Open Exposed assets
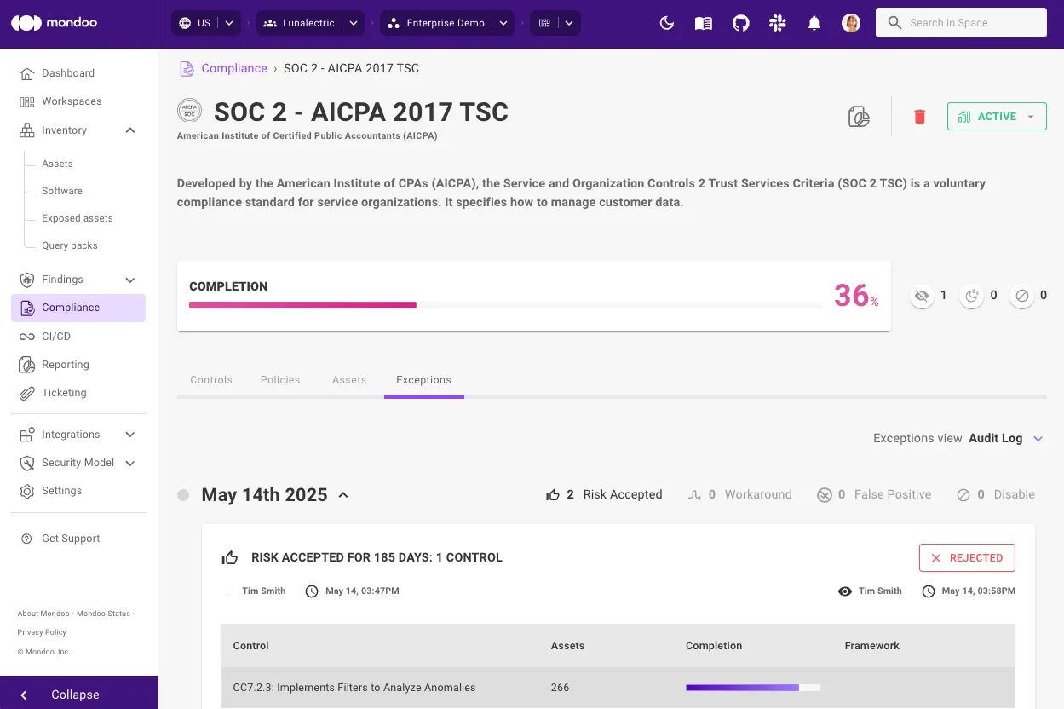The width and height of the screenshot is (1064, 709). 78,218
